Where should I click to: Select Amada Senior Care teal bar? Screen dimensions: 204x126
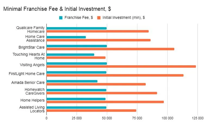[x=72, y=81]
